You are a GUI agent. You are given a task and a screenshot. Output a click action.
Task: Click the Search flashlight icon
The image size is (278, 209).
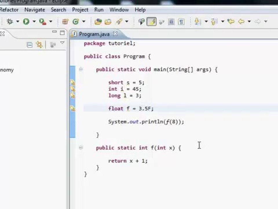coord(119,21)
